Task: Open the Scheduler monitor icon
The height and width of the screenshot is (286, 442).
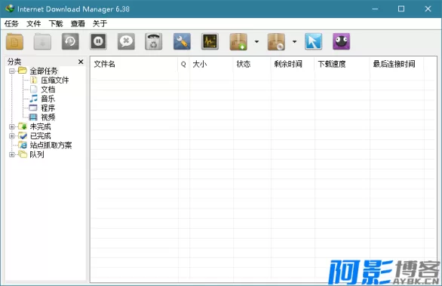Action: pyautogui.click(x=210, y=41)
